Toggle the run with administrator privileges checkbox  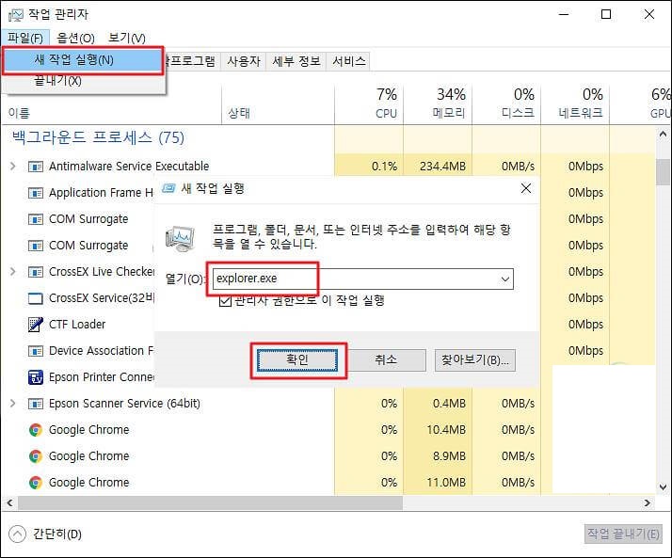pyautogui.click(x=225, y=301)
